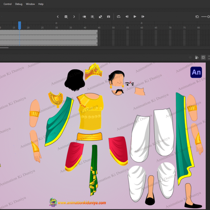Reset the timeline zoom level

coord(197,16)
